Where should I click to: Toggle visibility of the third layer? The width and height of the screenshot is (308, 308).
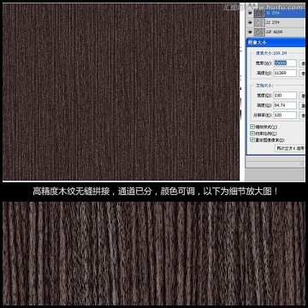point(250,32)
